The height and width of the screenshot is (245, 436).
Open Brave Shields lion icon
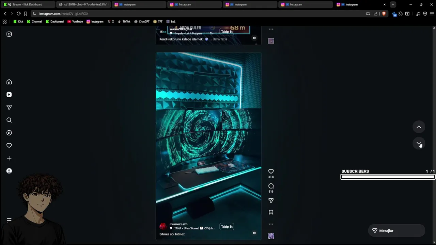click(x=384, y=14)
